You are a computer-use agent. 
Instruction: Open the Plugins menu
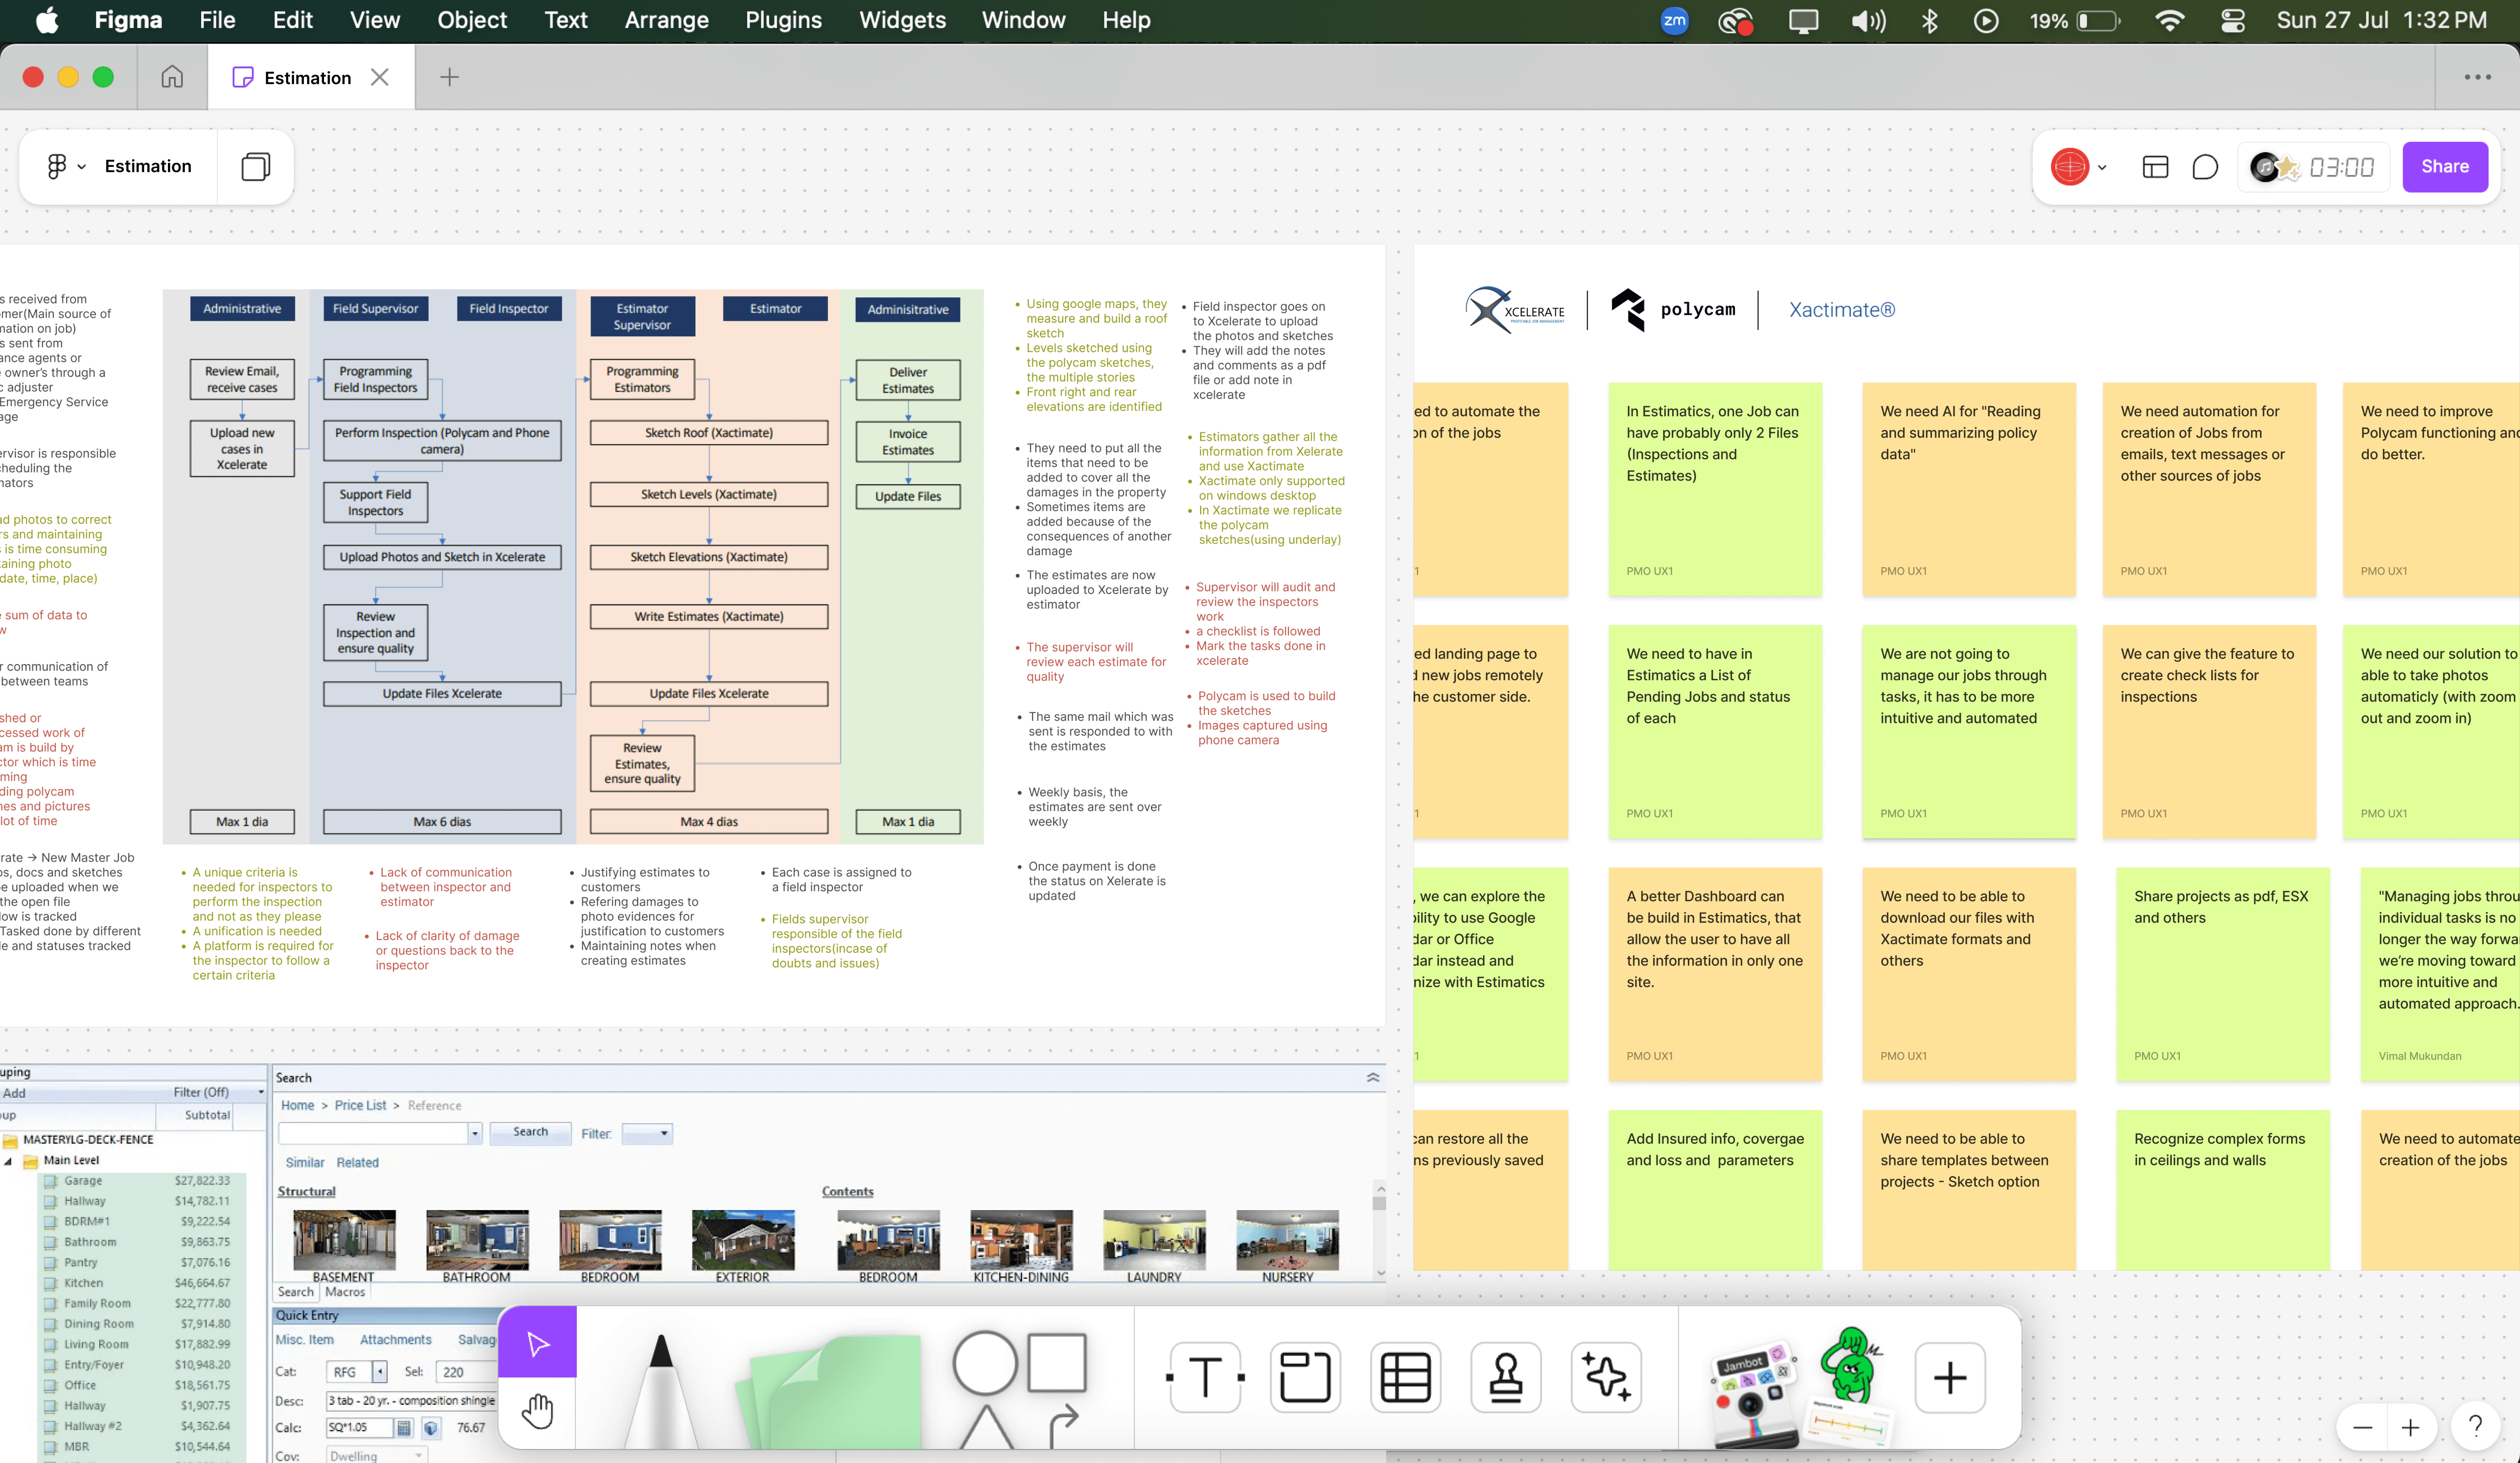coord(783,20)
